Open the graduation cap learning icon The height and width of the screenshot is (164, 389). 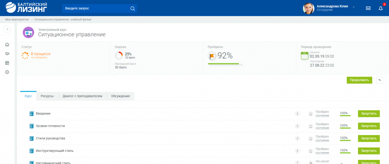click(x=7, y=54)
